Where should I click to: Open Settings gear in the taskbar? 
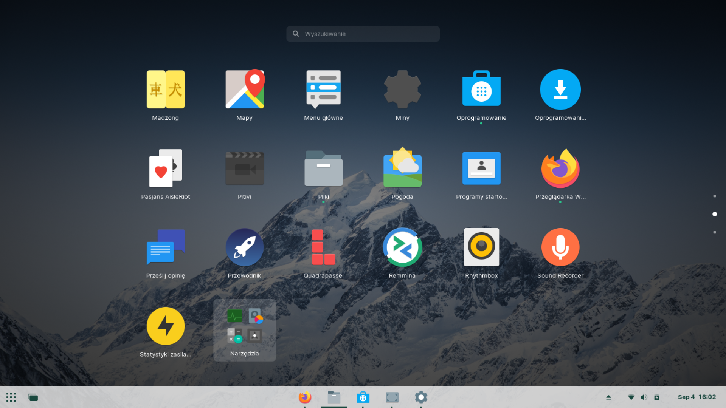pyautogui.click(x=421, y=397)
